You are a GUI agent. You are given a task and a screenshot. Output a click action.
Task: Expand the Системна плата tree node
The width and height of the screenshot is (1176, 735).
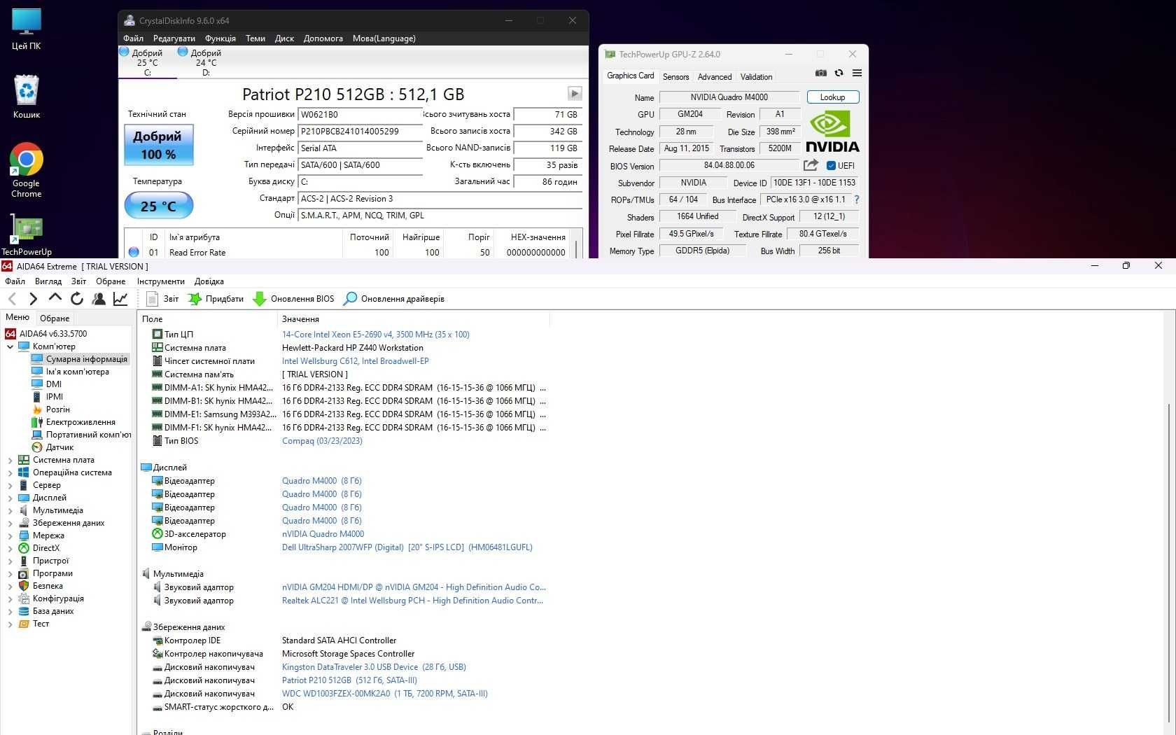[10, 460]
